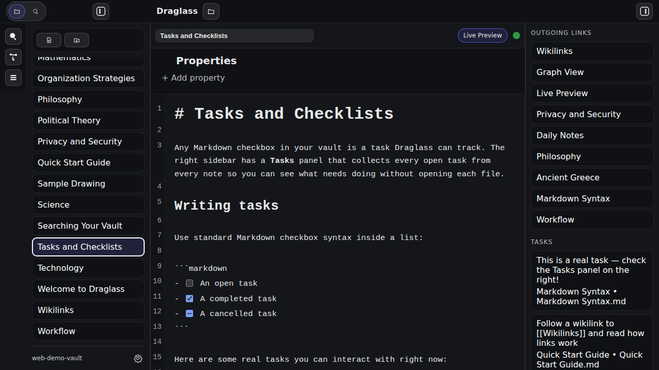Click the TASKS section header
The height and width of the screenshot is (370, 659).
[x=542, y=242]
